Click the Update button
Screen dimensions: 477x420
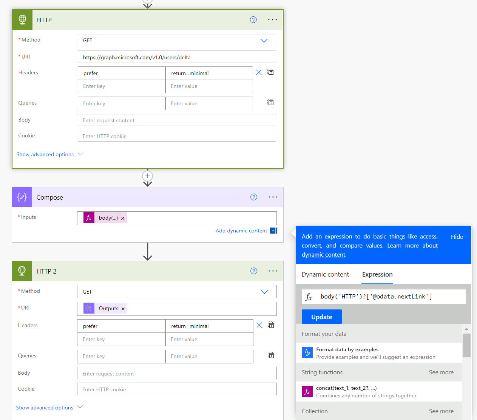click(x=322, y=317)
